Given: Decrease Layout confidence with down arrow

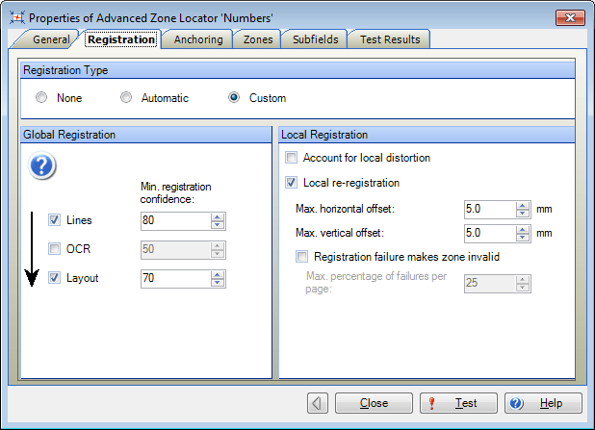Looking at the screenshot, I should point(219,283).
